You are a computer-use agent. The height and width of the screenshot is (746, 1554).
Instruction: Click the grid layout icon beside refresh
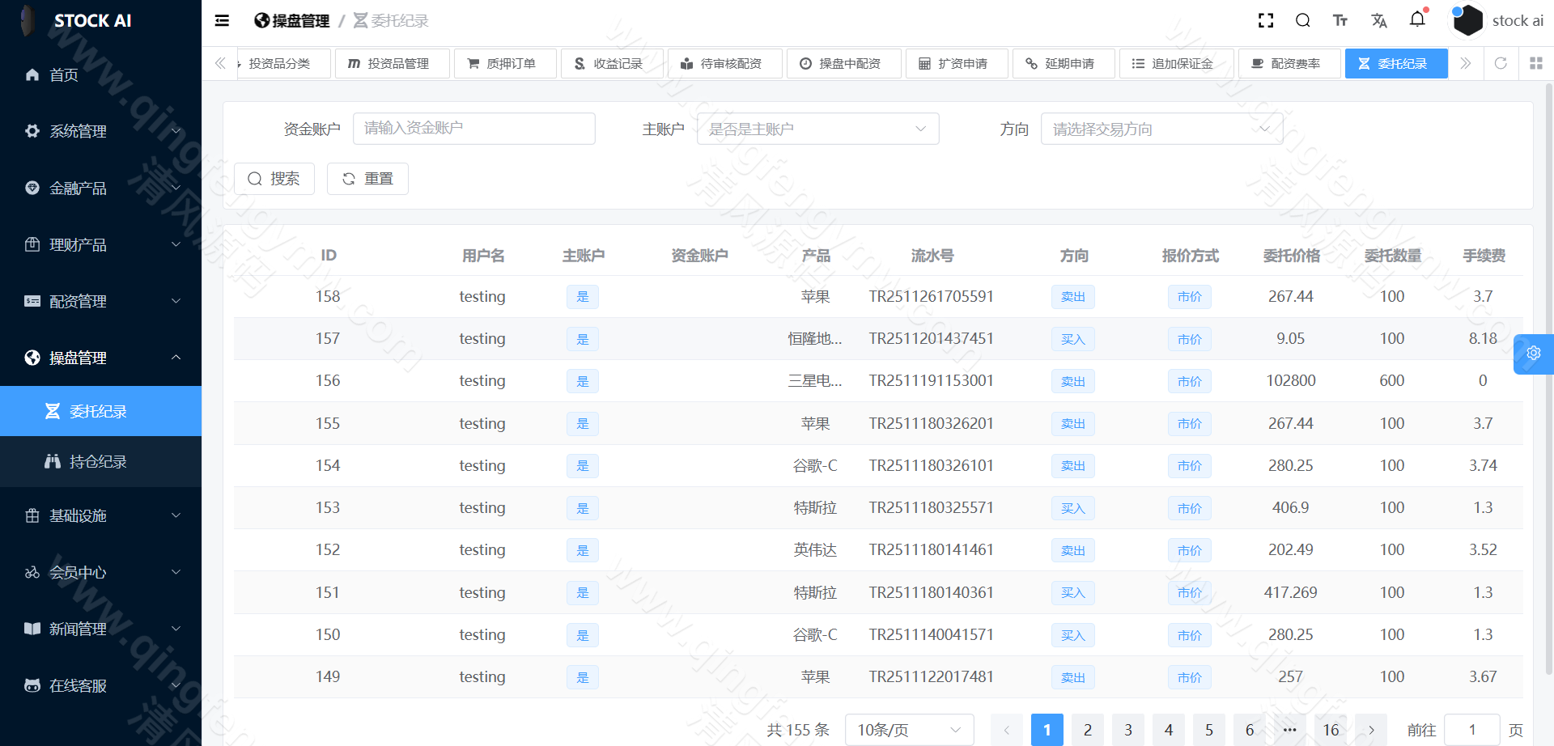click(x=1536, y=63)
